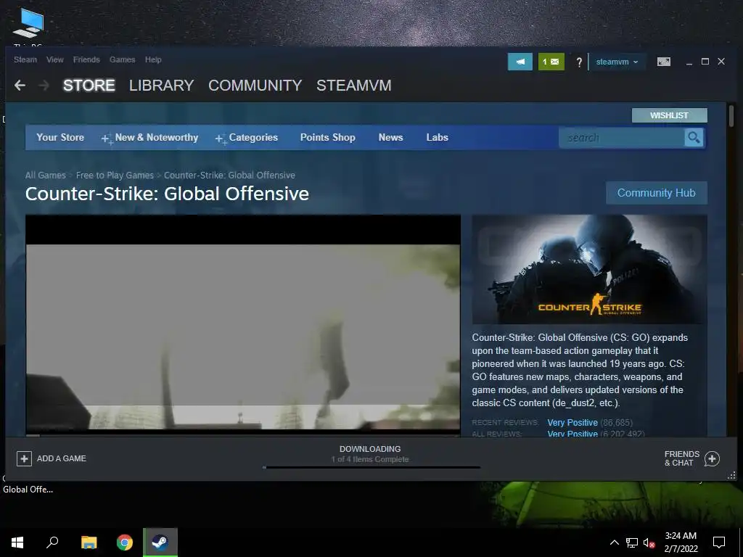Open the Community Hub button
Viewport: 743px width, 557px height.
pos(656,193)
